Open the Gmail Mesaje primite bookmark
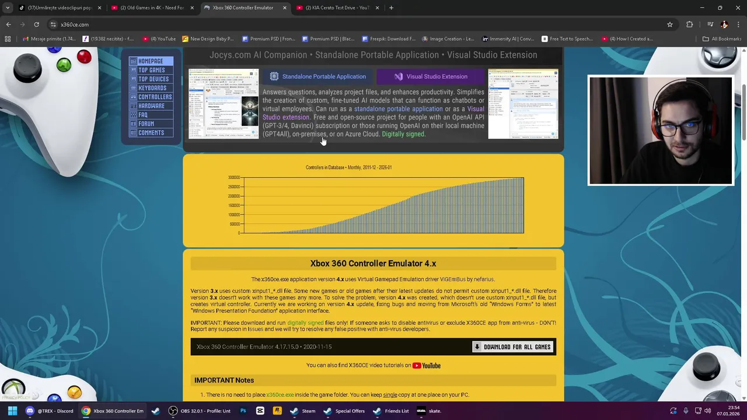The height and width of the screenshot is (420, 747). pyautogui.click(x=48, y=39)
